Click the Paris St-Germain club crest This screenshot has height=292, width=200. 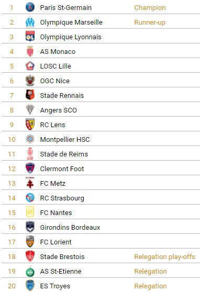coord(30,8)
